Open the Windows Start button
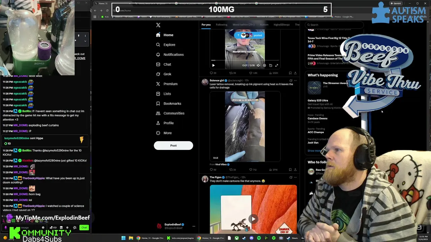 [124, 238]
